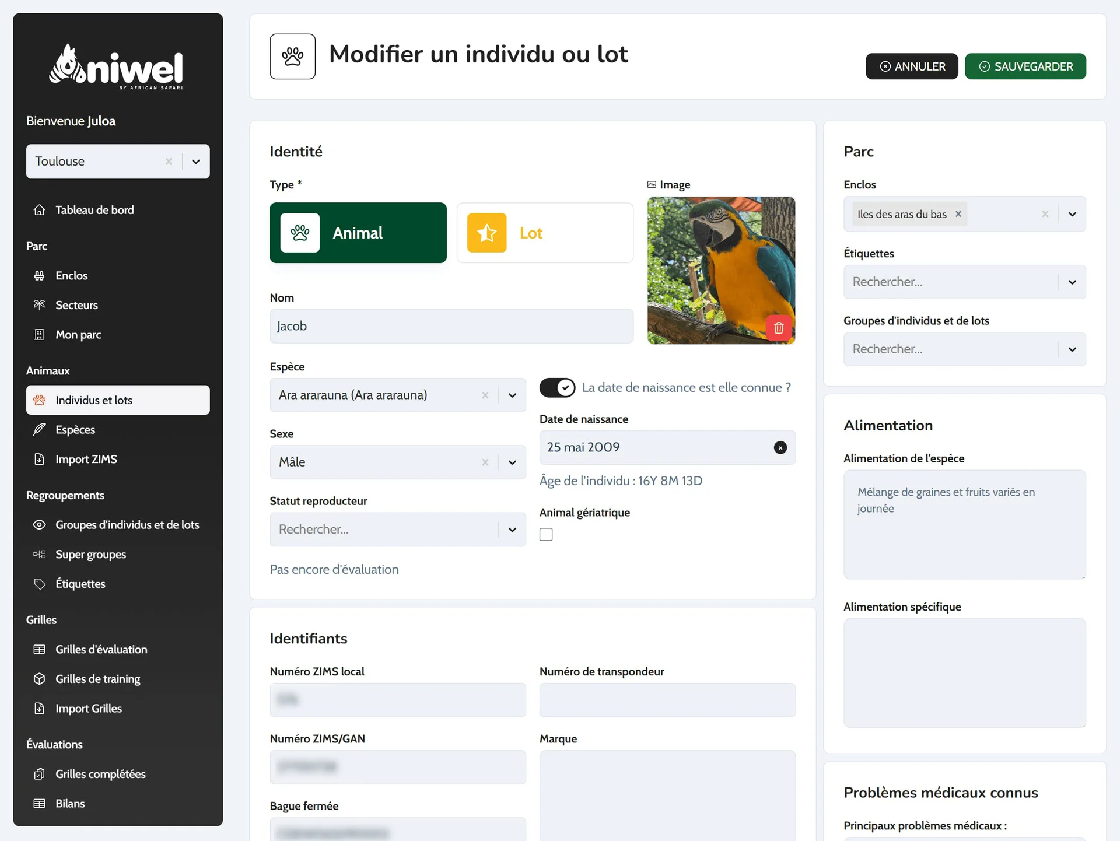The height and width of the screenshot is (841, 1120).
Task: Toggle the known birth date switch
Action: [x=557, y=388]
